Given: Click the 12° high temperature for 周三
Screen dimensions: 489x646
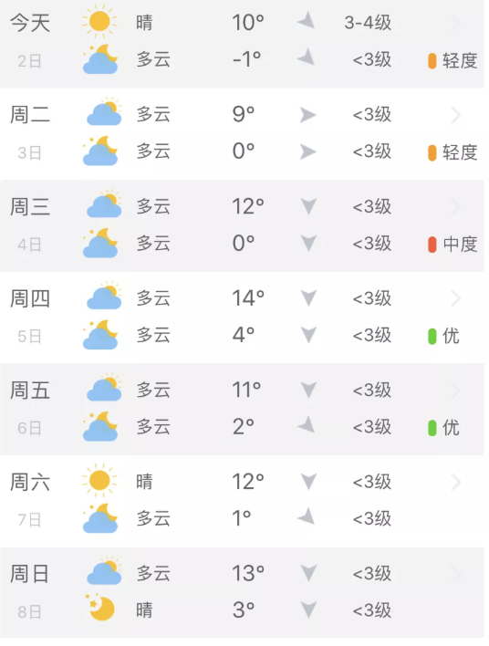Looking at the screenshot, I should [248, 206].
